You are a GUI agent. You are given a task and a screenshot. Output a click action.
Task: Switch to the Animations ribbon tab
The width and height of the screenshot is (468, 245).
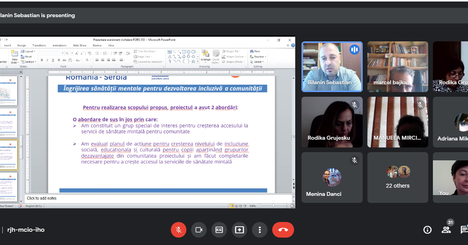tap(59, 46)
